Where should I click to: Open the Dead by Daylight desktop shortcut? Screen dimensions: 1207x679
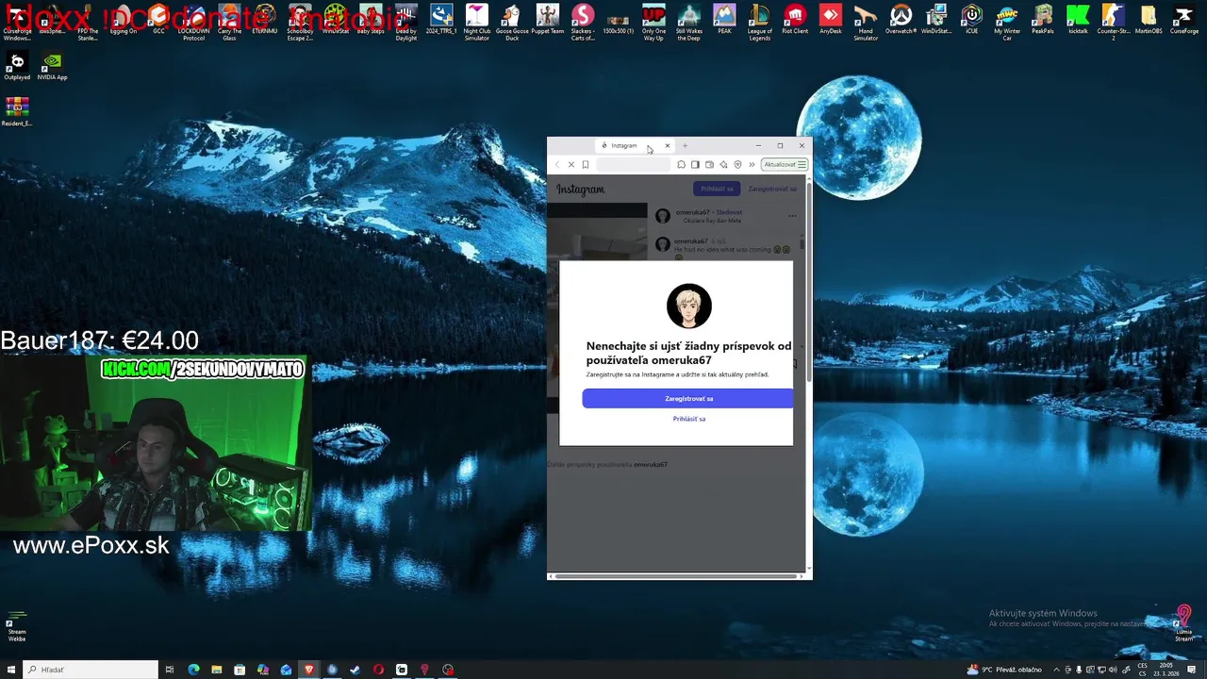[406, 23]
